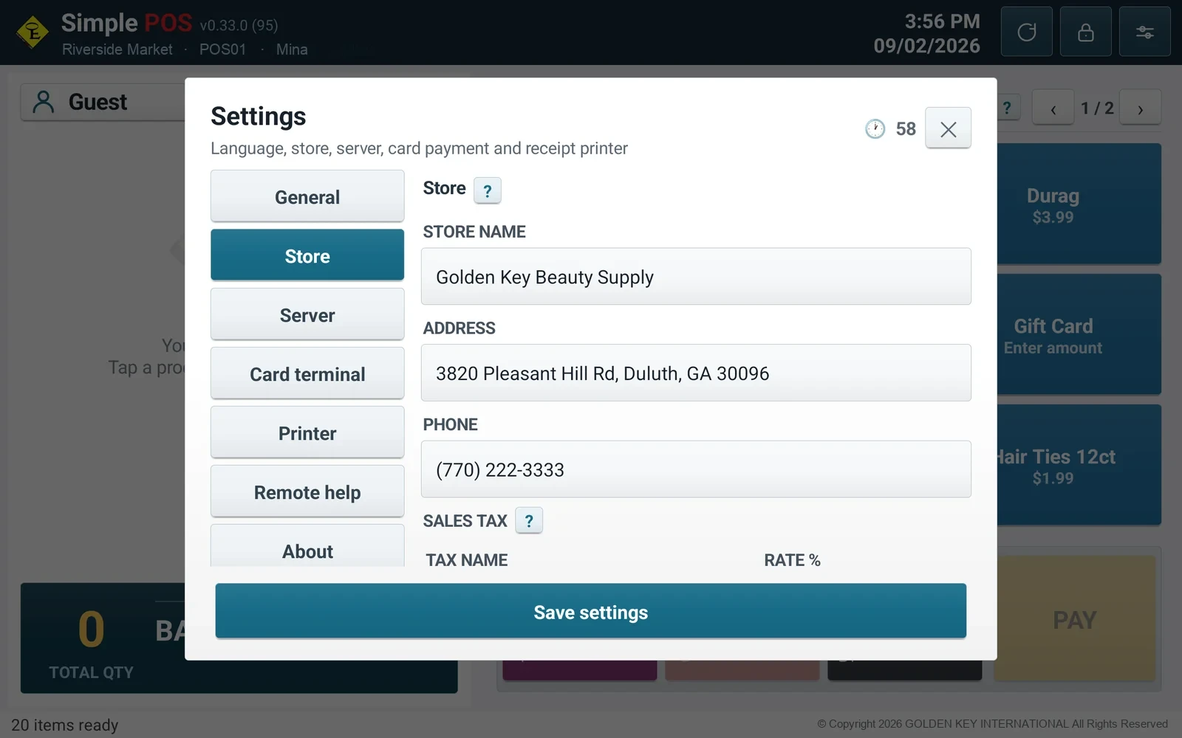
Task: Click the Save settings button
Action: 591,611
